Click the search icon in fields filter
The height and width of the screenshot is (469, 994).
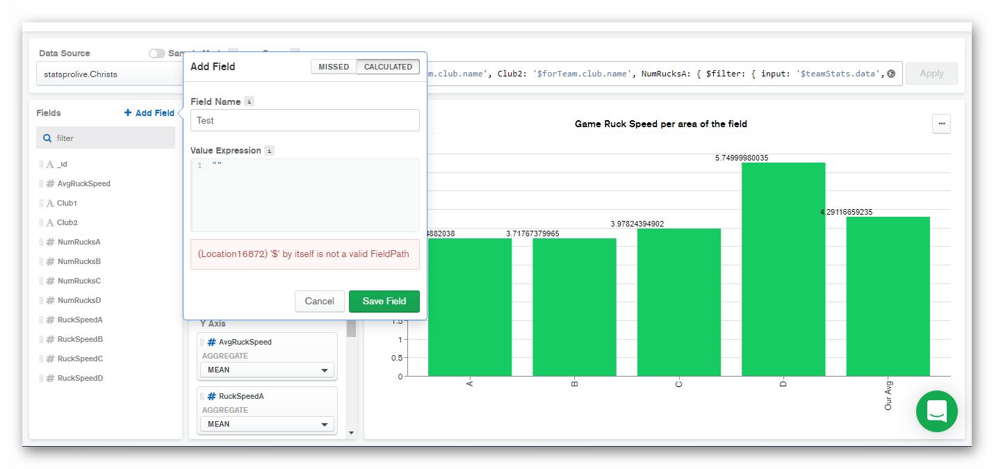click(47, 138)
